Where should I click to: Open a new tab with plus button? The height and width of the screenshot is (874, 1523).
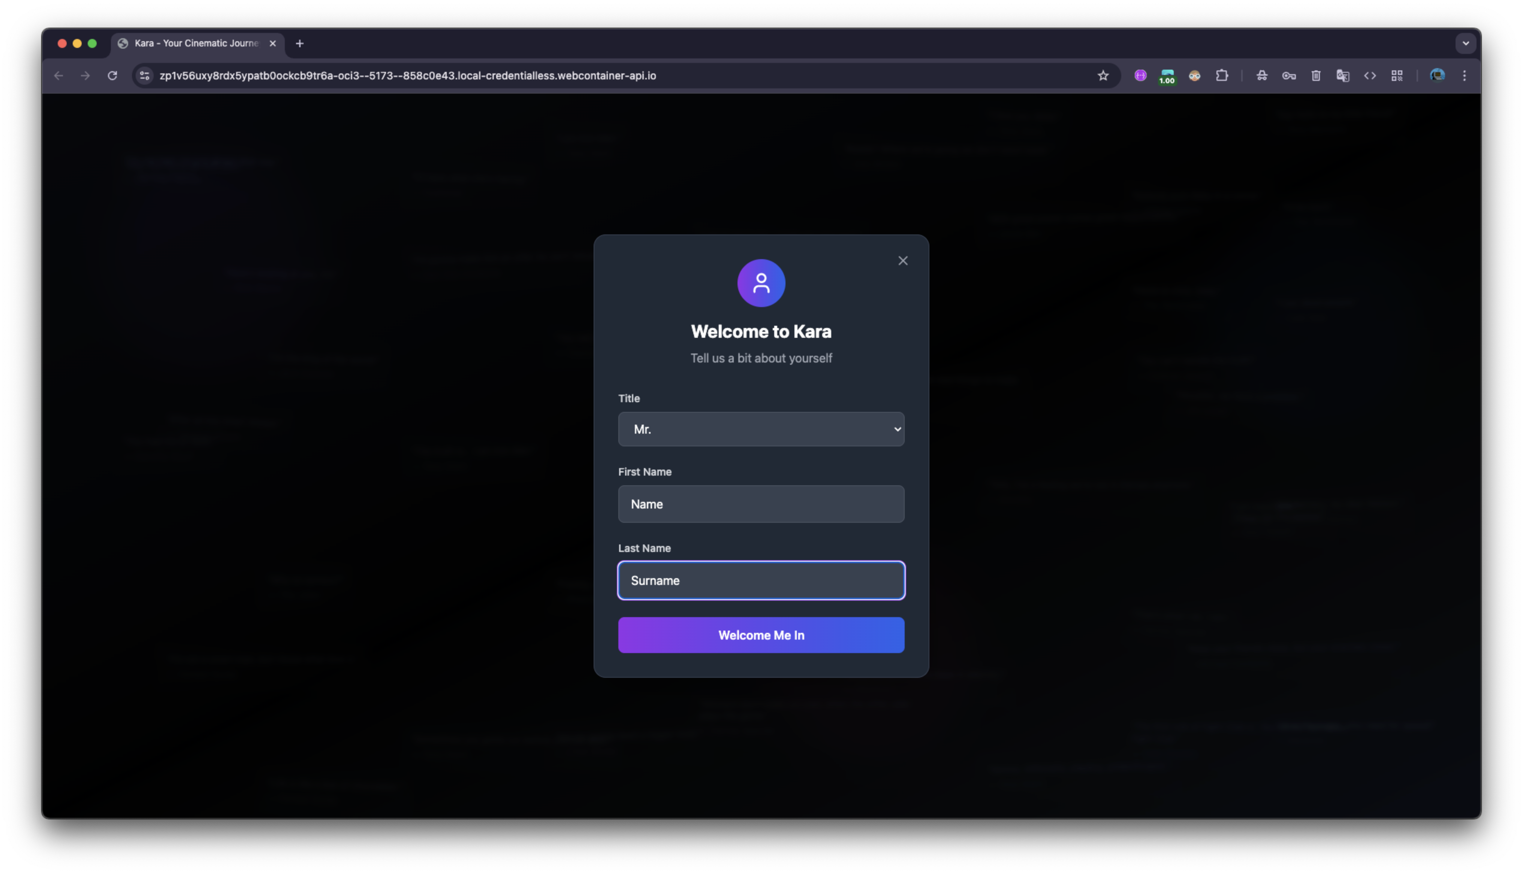click(x=300, y=43)
